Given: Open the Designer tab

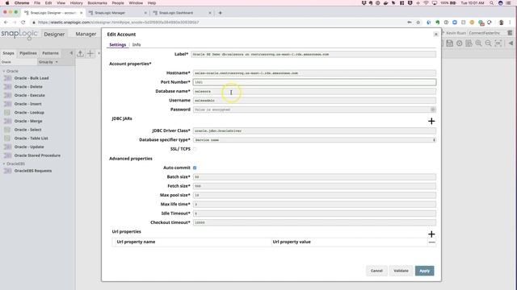Looking at the screenshot, I should coord(54,34).
